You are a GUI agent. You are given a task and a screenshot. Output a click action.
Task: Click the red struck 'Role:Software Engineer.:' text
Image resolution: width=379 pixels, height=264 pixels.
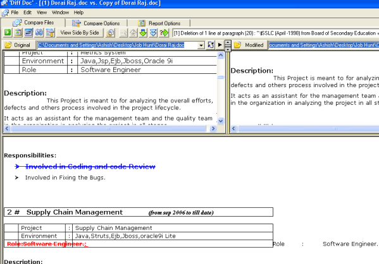[47, 244]
